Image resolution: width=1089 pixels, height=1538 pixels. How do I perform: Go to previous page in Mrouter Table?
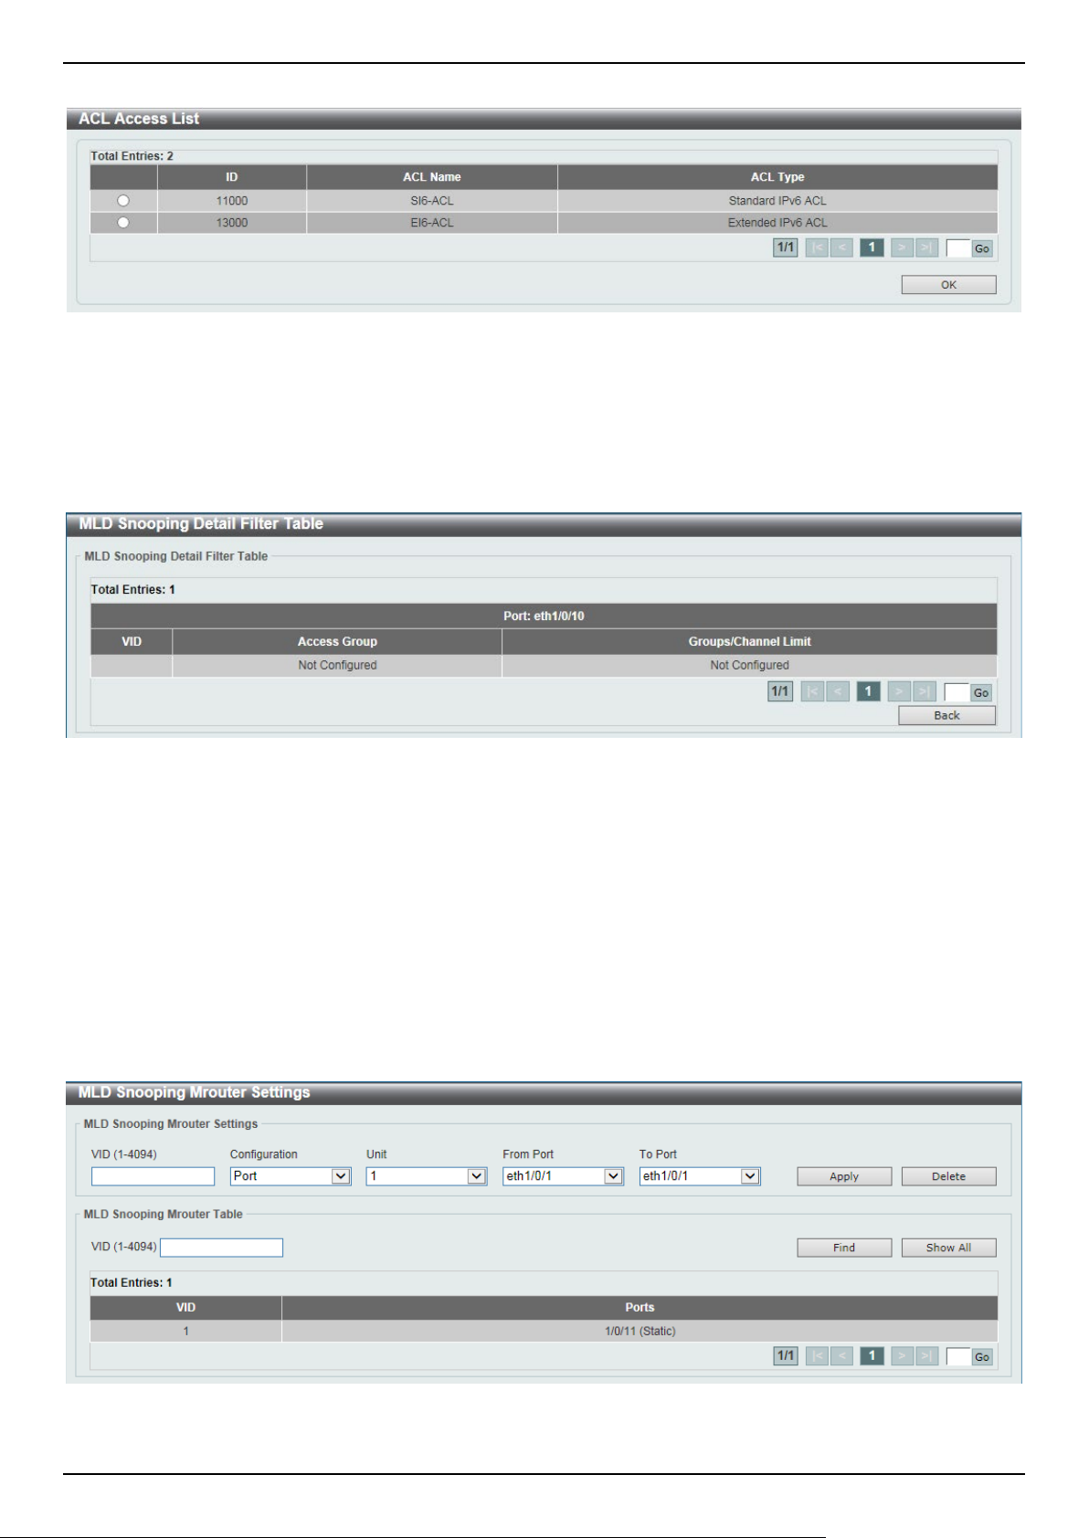841,1356
